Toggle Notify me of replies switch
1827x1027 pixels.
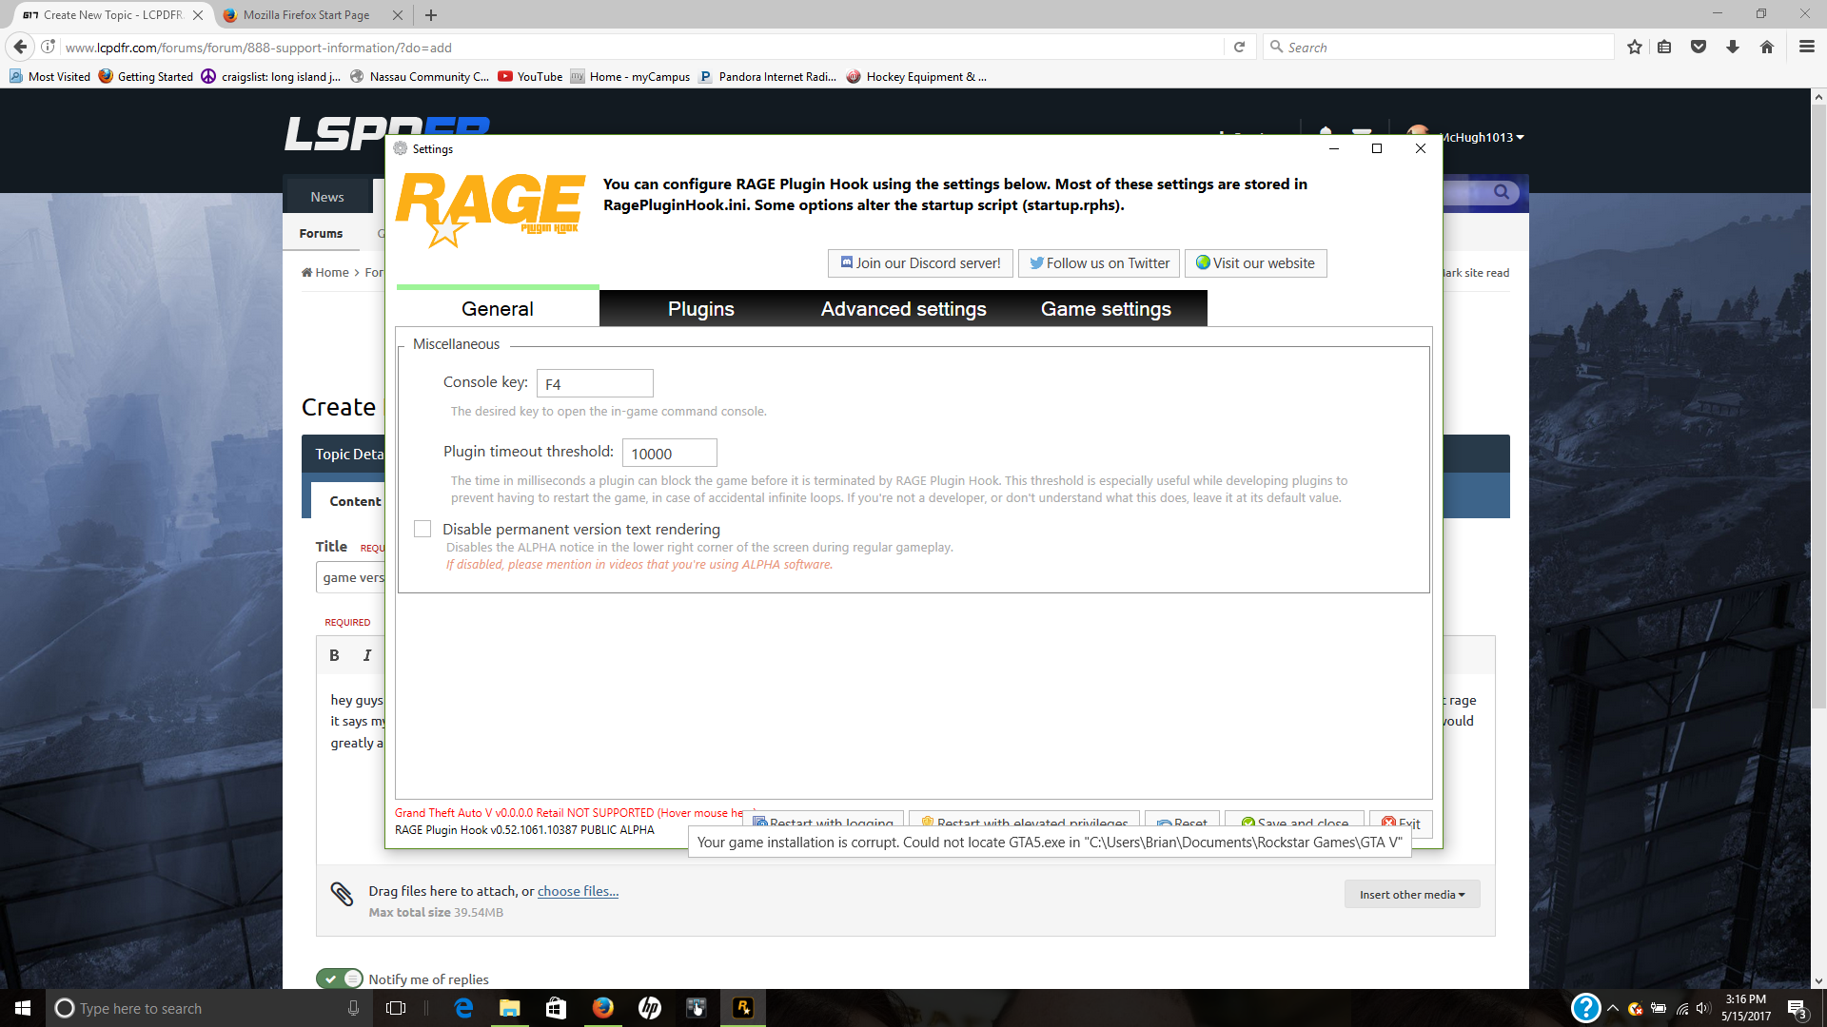pyautogui.click(x=340, y=979)
